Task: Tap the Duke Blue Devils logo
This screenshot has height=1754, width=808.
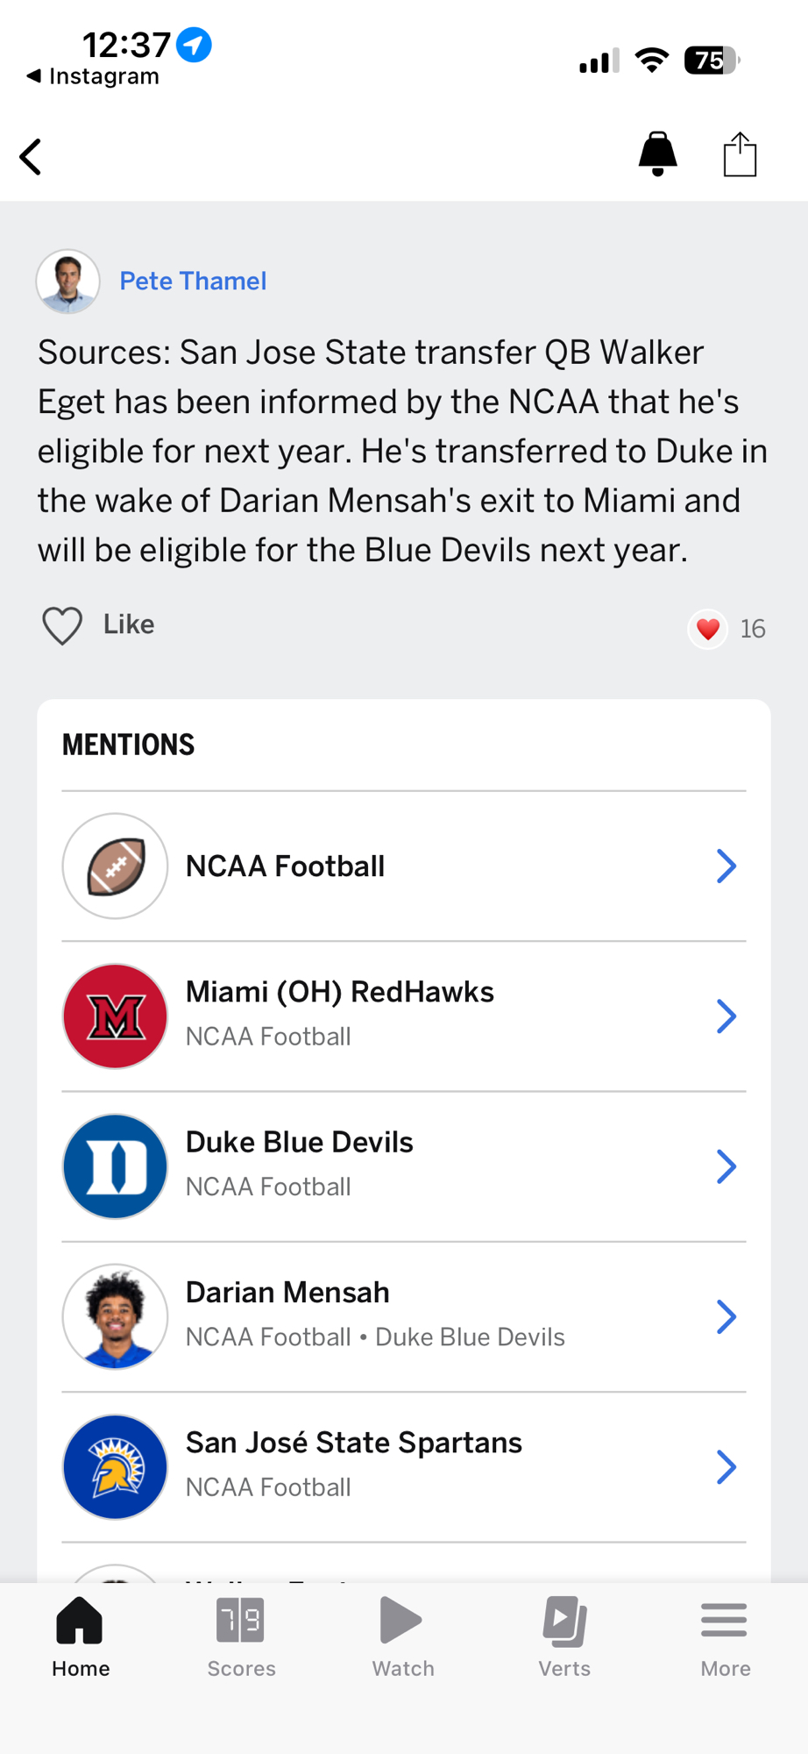Action: [x=115, y=1166]
